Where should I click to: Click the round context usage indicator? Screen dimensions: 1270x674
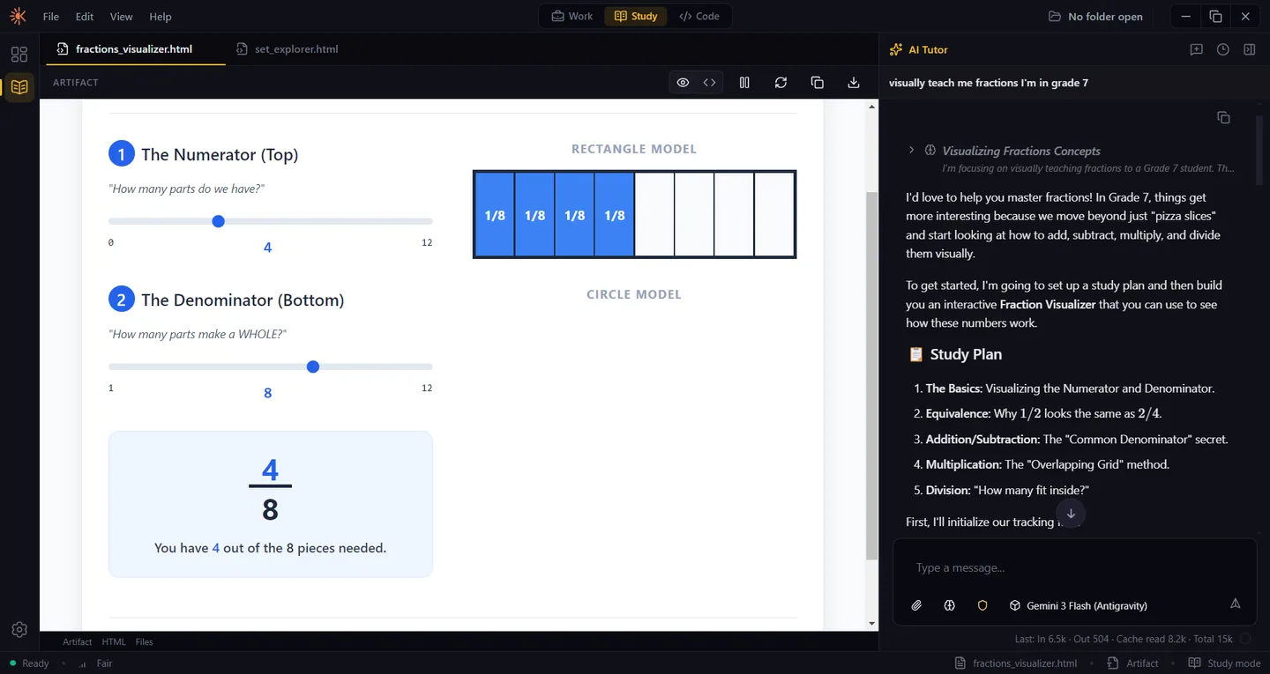[1245, 639]
